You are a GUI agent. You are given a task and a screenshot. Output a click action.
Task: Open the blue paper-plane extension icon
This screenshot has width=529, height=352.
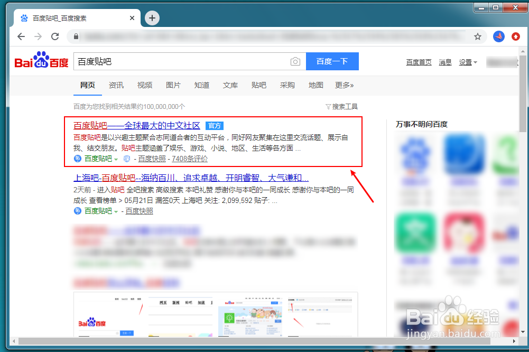(499, 36)
